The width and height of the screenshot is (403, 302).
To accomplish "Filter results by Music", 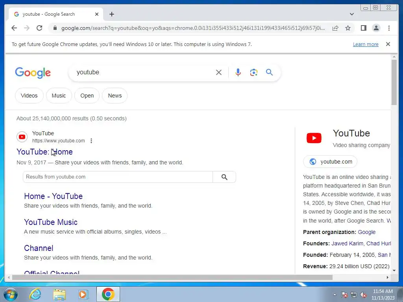I will 59,96.
